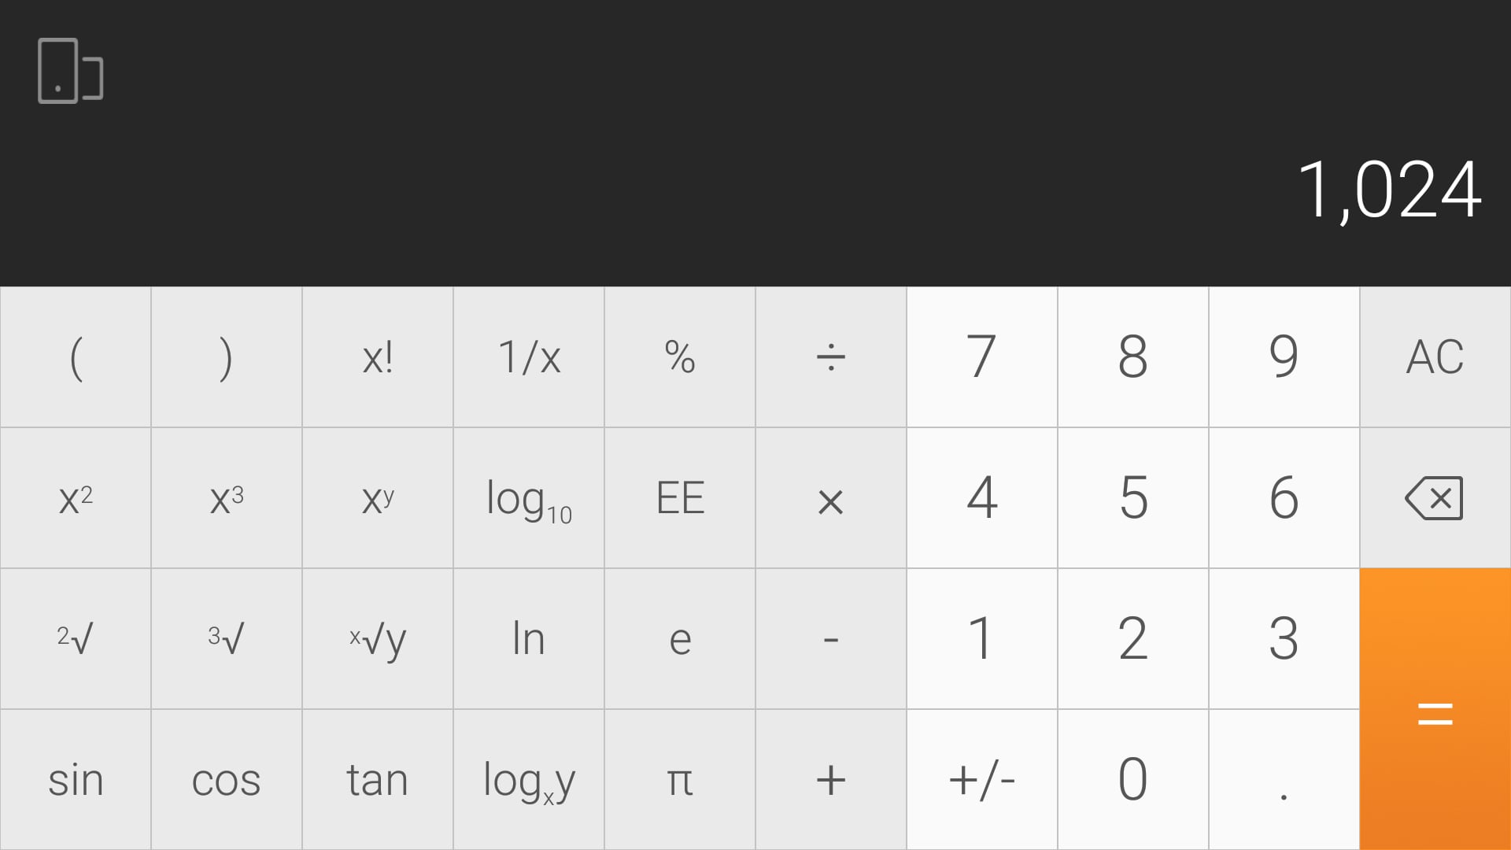The image size is (1511, 850).
Task: Click the natural log (ln) function
Action: (x=528, y=637)
